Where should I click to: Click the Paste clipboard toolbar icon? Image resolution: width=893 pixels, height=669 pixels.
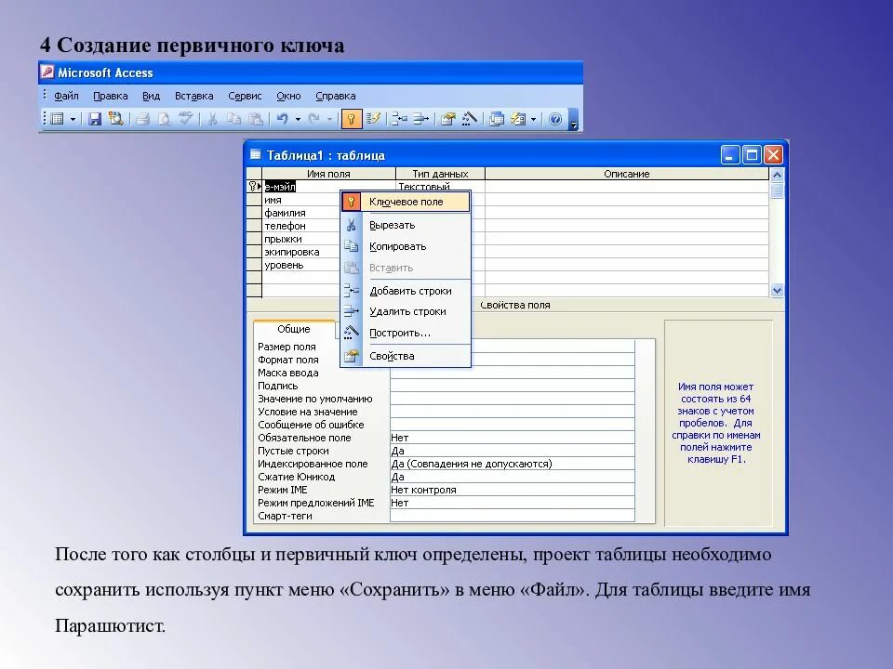tap(257, 119)
